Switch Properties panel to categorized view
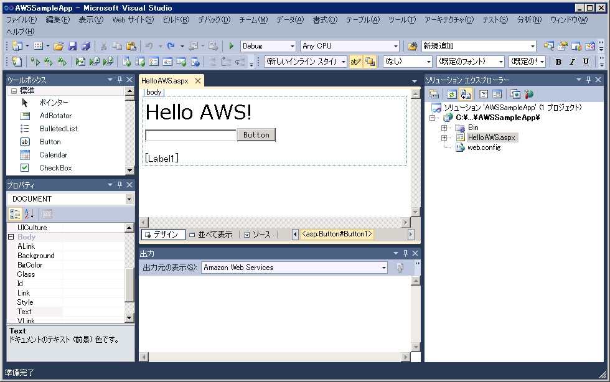 [x=15, y=214]
